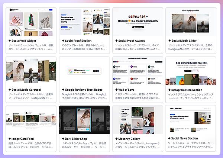Click the sparkle icon beside Dark Slider Shop

63,139
